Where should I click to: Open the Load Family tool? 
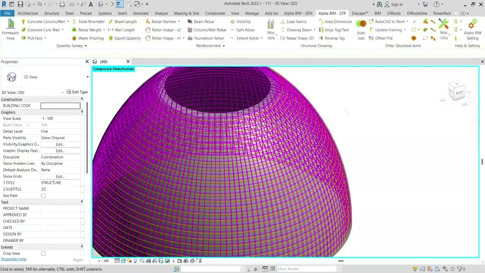[293, 22]
